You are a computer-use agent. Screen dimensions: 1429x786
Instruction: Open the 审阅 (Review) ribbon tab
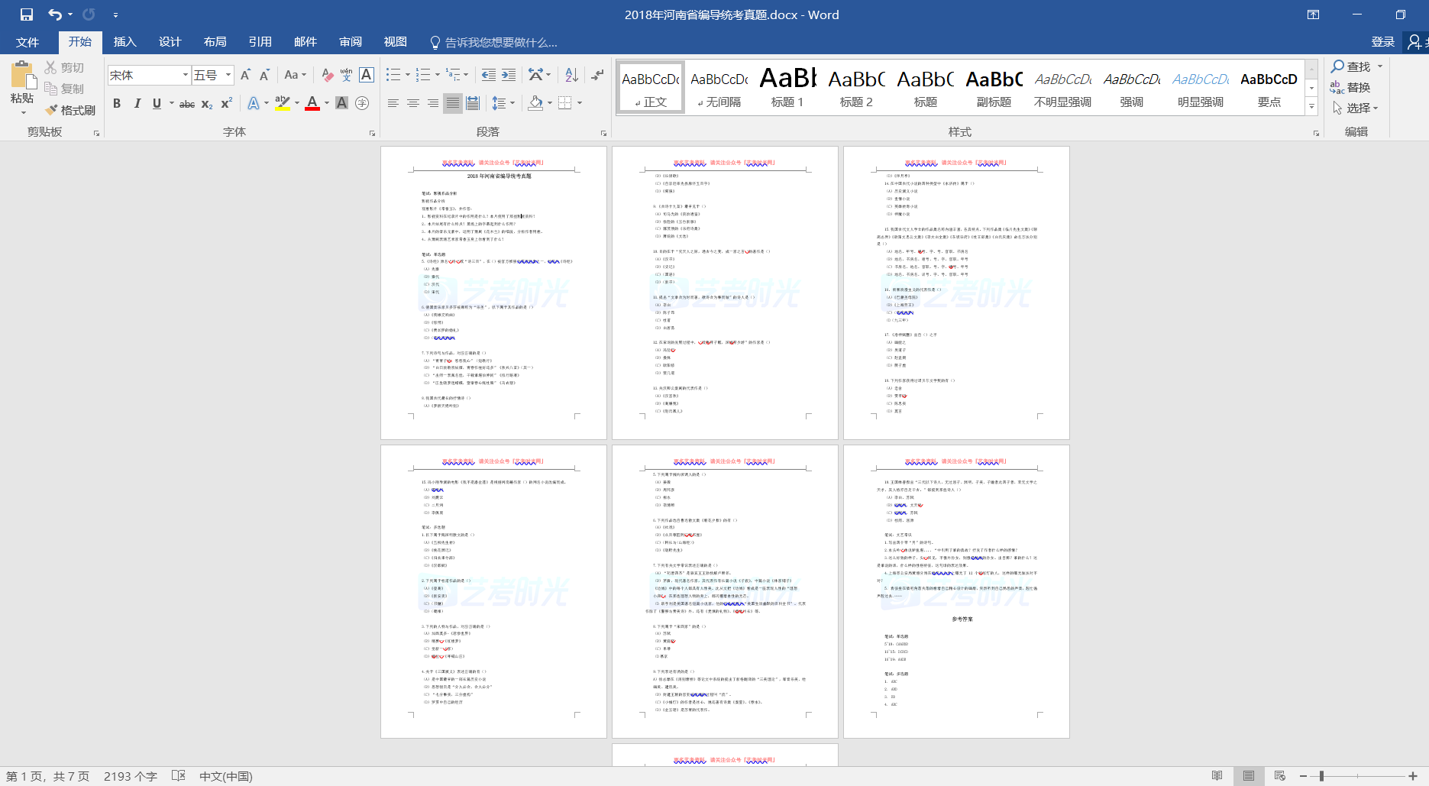point(351,42)
